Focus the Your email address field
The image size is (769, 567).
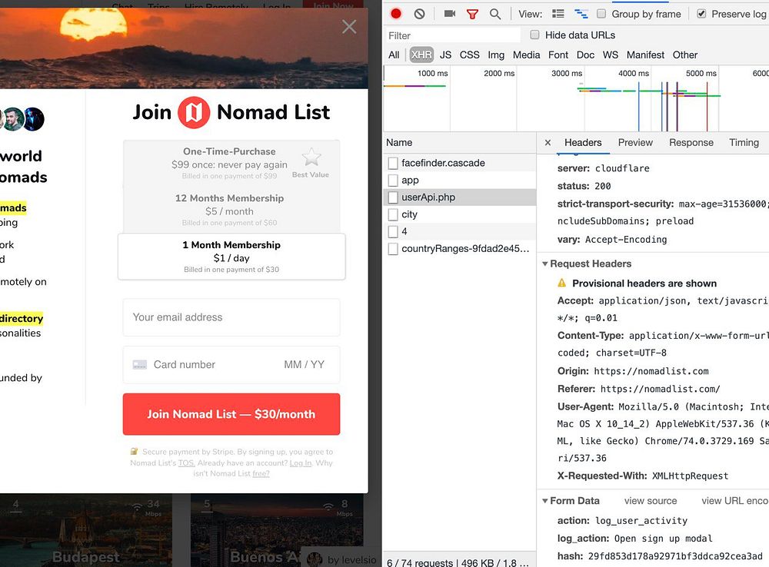tap(231, 317)
